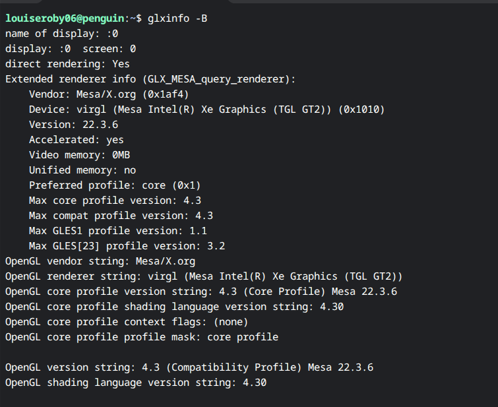The height and width of the screenshot is (407, 498).
Task: Click the 'Preferred profile: core (0x1)' line
Action: (115, 185)
